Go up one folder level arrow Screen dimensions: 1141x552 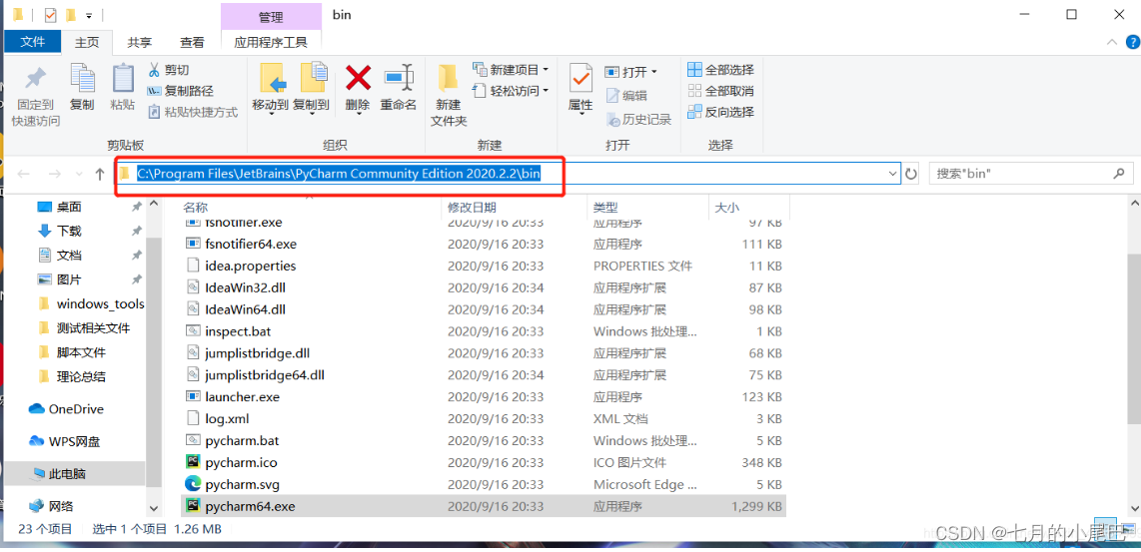coord(101,174)
